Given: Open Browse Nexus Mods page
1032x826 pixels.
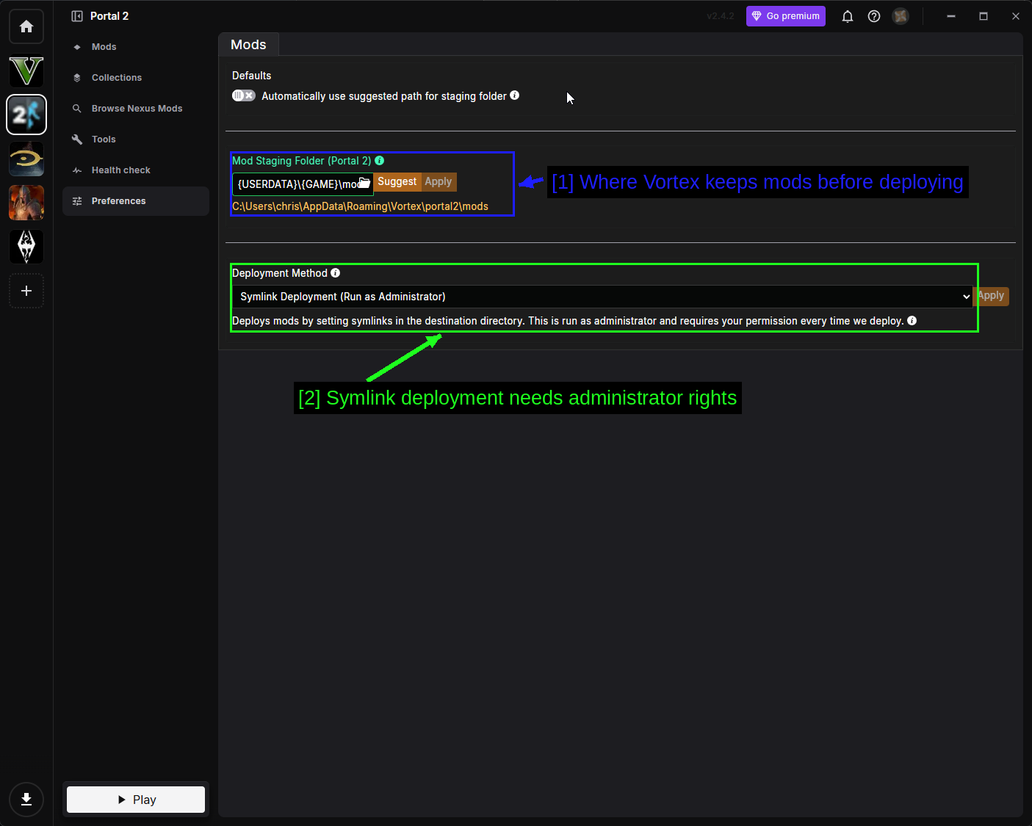Looking at the screenshot, I should [x=136, y=109].
